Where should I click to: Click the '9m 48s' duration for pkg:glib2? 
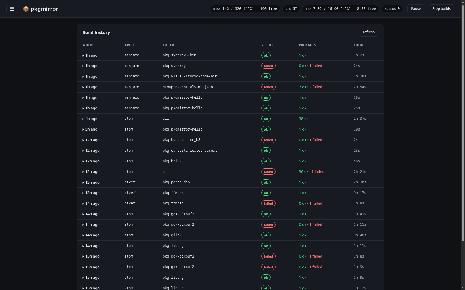360,235
